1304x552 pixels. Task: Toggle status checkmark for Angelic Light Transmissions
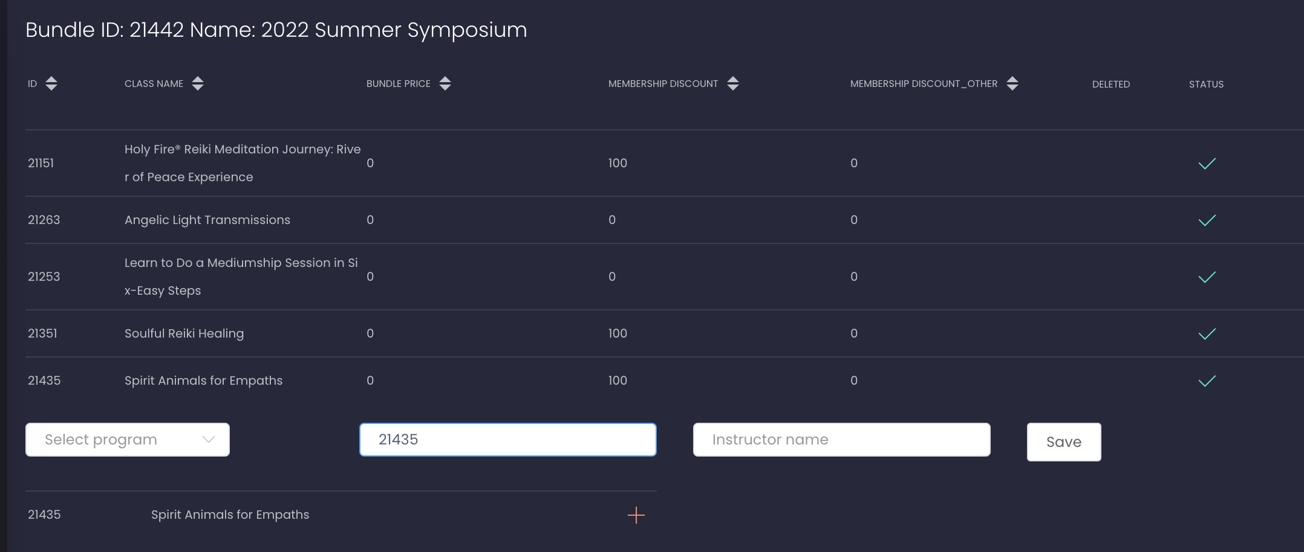pyautogui.click(x=1207, y=220)
